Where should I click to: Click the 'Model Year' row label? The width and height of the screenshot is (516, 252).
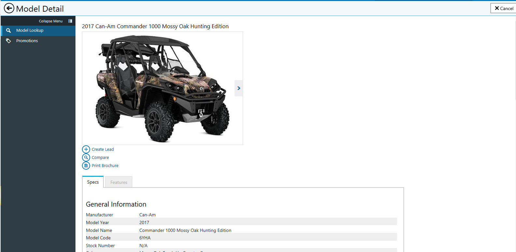point(97,222)
